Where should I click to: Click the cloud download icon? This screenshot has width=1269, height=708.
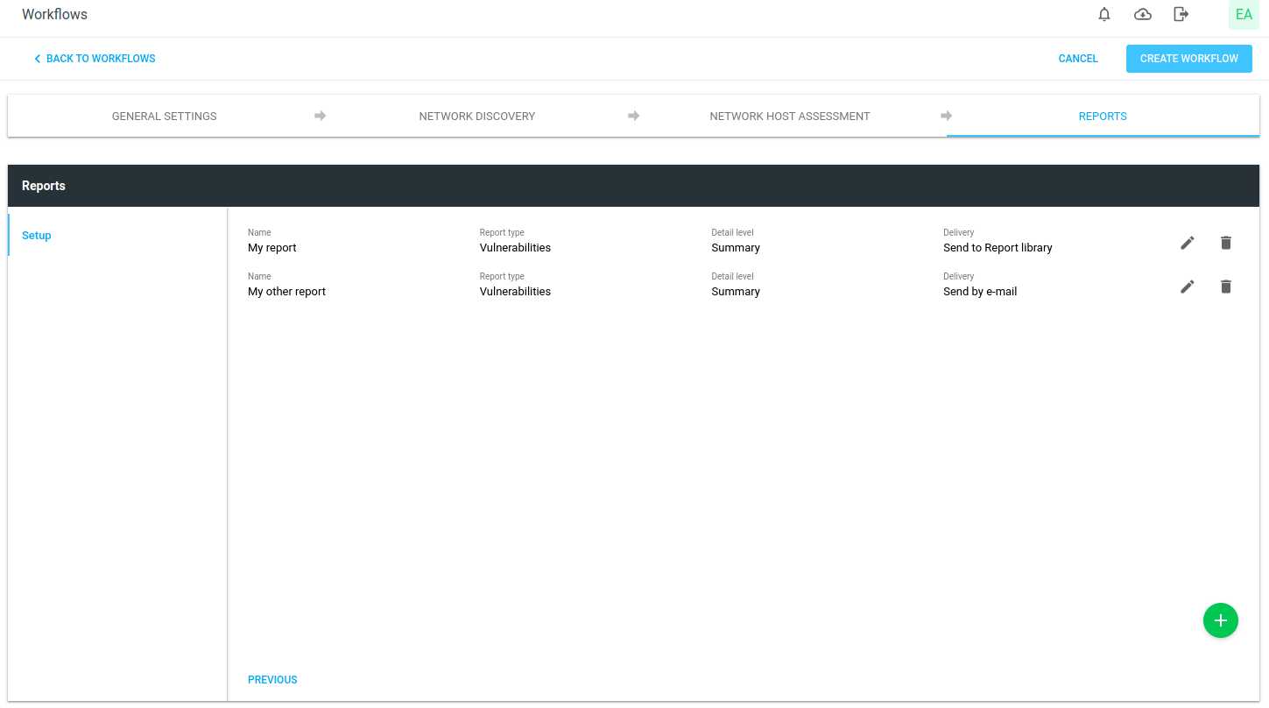pos(1143,14)
